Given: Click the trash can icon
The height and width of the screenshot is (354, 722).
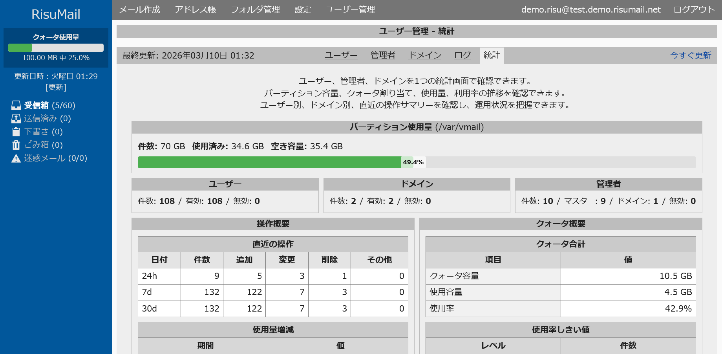Looking at the screenshot, I should (16, 145).
